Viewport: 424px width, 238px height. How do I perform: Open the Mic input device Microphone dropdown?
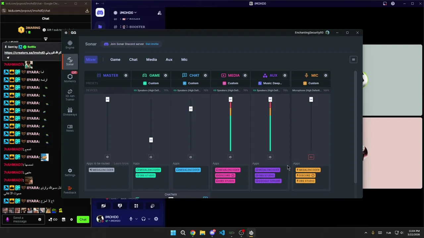click(x=311, y=90)
